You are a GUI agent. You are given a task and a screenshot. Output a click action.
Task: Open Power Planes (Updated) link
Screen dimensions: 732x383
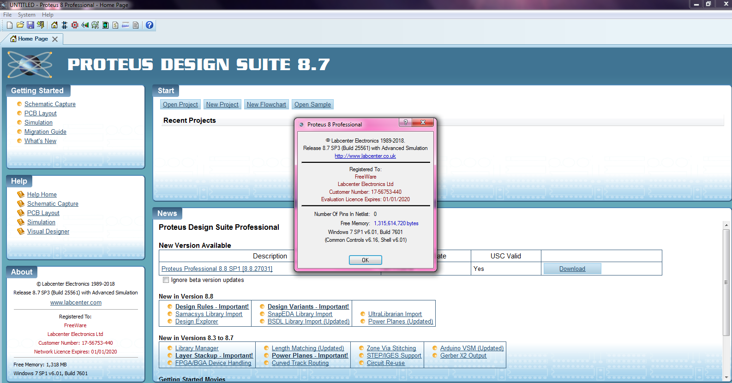pos(401,321)
